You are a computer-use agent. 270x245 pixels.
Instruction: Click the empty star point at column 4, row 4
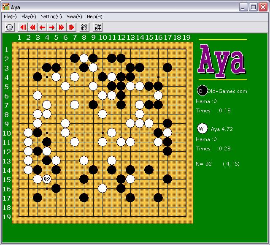click(47, 77)
